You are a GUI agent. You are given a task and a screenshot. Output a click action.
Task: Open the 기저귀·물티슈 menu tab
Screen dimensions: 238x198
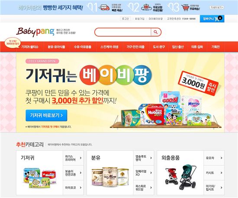pyautogui.click(x=29, y=47)
